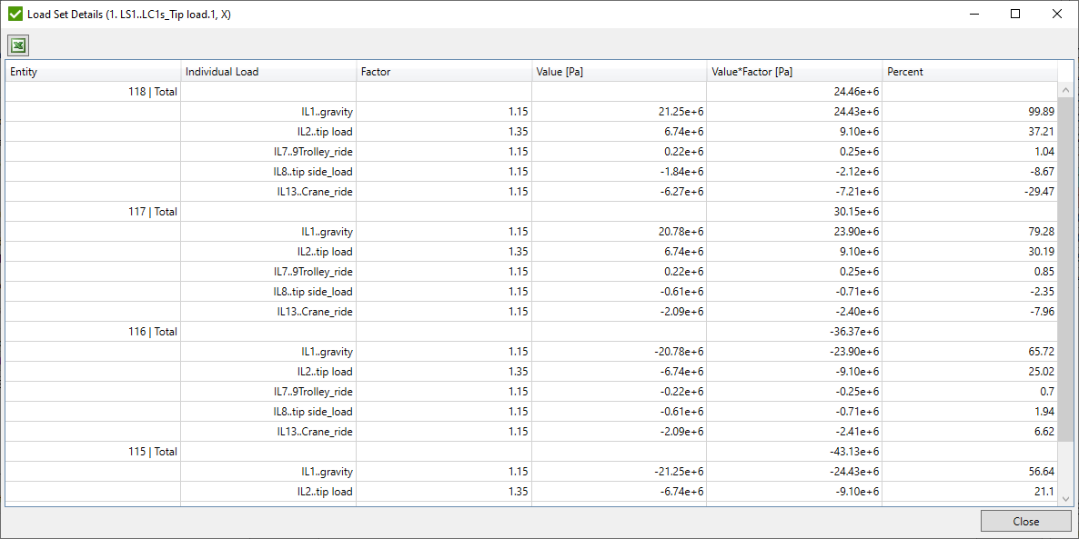This screenshot has width=1079, height=539.
Task: Select the 118 | Total row
Action: (364, 91)
